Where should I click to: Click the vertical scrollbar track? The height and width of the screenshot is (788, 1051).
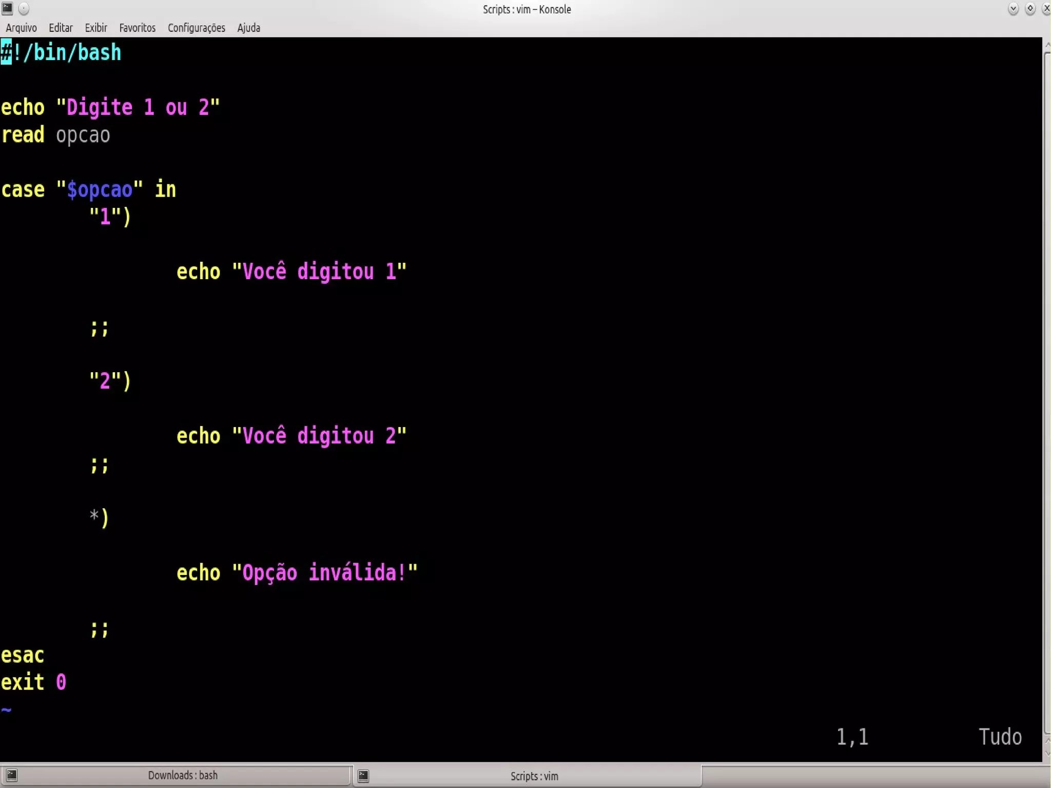click(x=1047, y=390)
